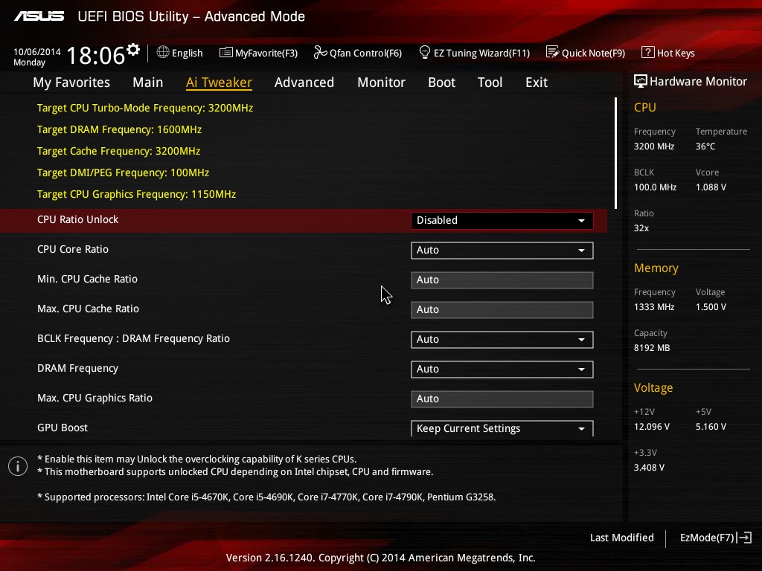The width and height of the screenshot is (762, 571).
Task: Click Quick Note(F9) label
Action: click(593, 53)
